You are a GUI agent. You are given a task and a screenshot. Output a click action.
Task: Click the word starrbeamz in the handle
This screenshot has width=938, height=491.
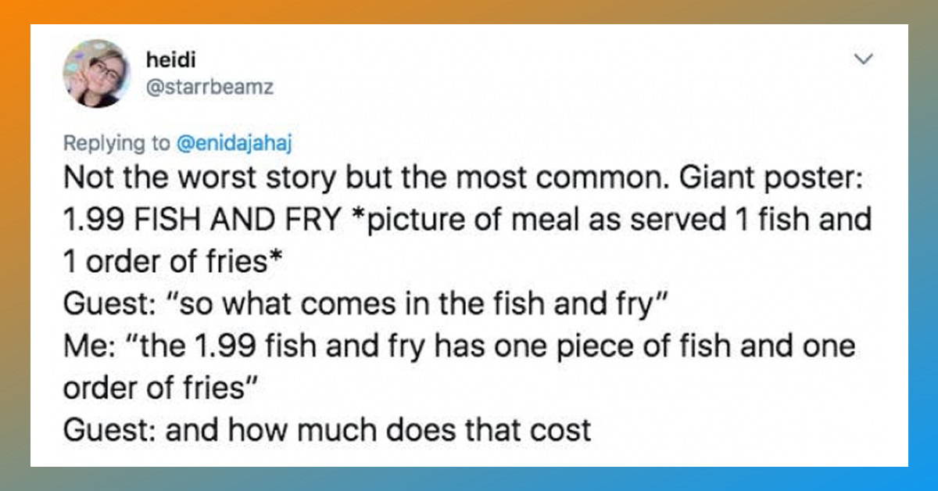click(x=219, y=88)
